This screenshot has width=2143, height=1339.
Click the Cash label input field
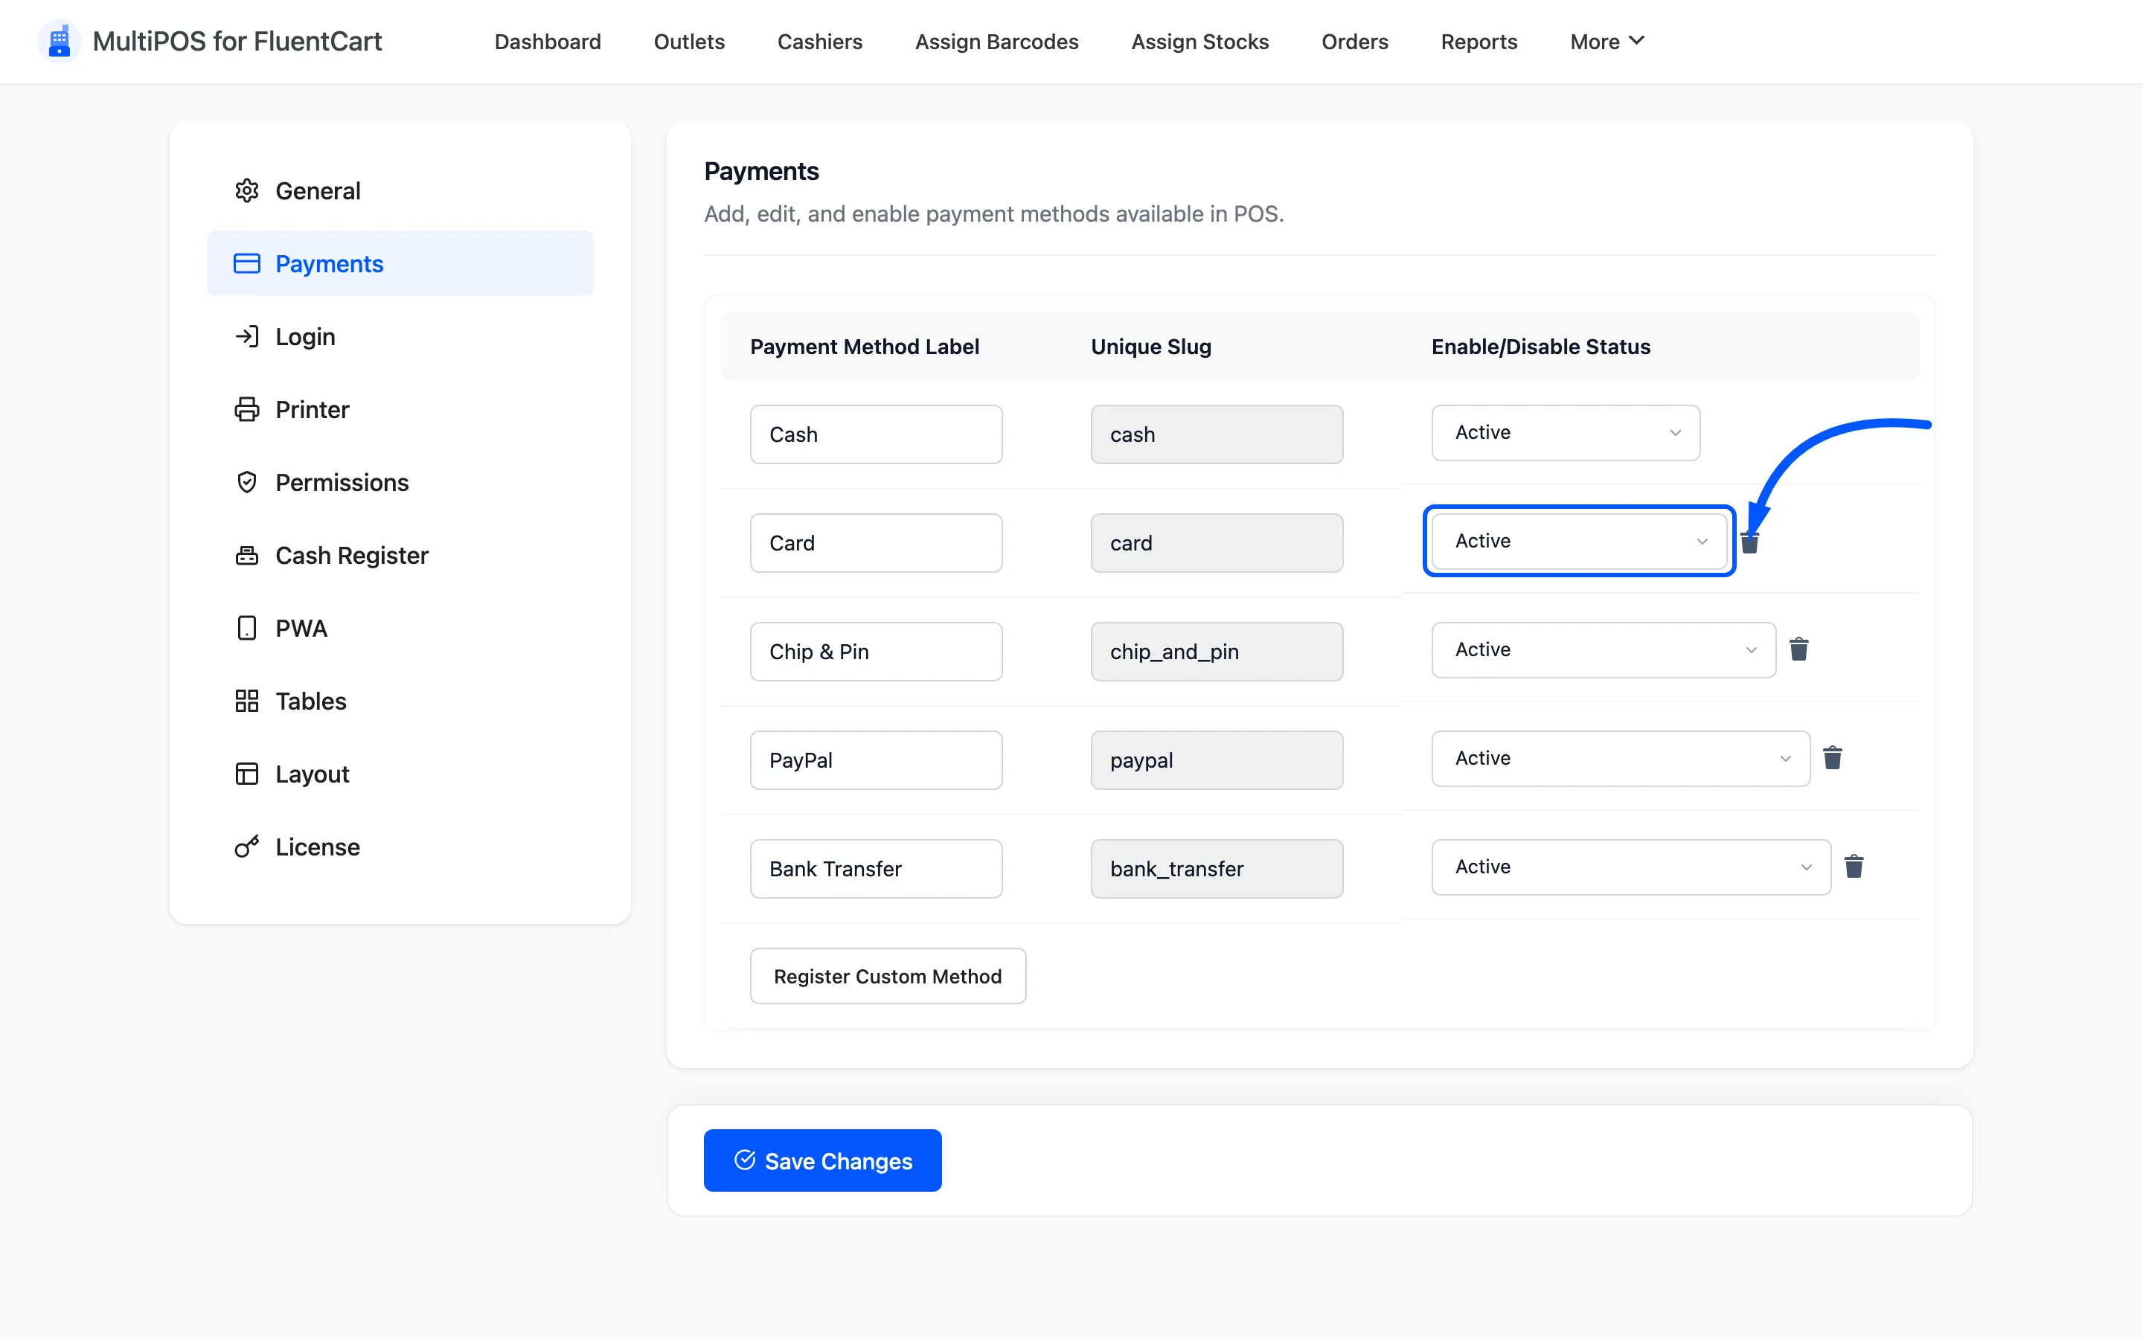(876, 435)
